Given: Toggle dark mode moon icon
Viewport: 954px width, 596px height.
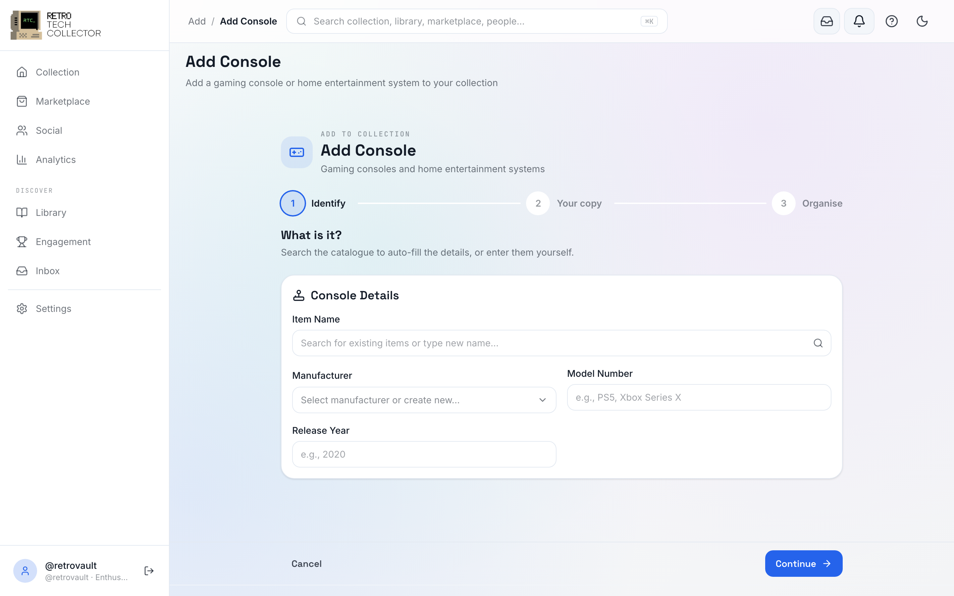Looking at the screenshot, I should click(922, 21).
